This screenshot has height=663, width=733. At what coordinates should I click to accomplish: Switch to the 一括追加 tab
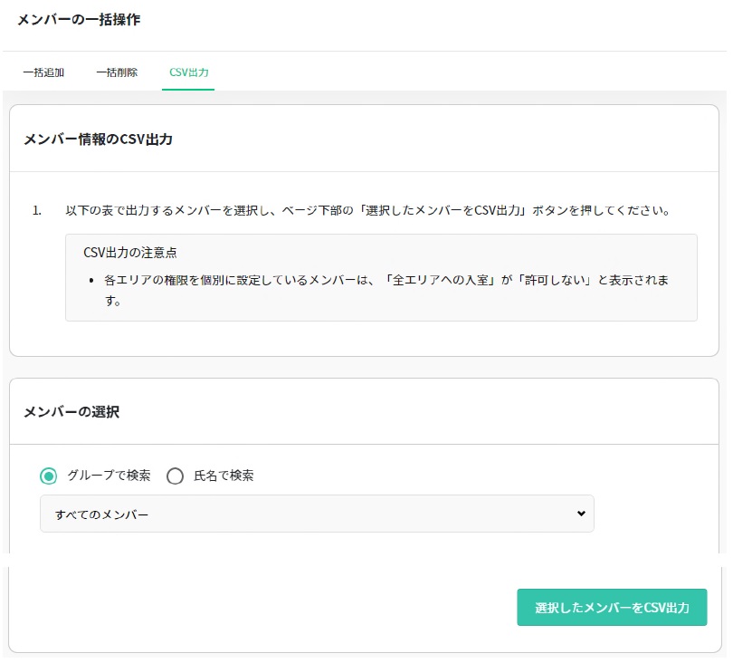pos(43,72)
